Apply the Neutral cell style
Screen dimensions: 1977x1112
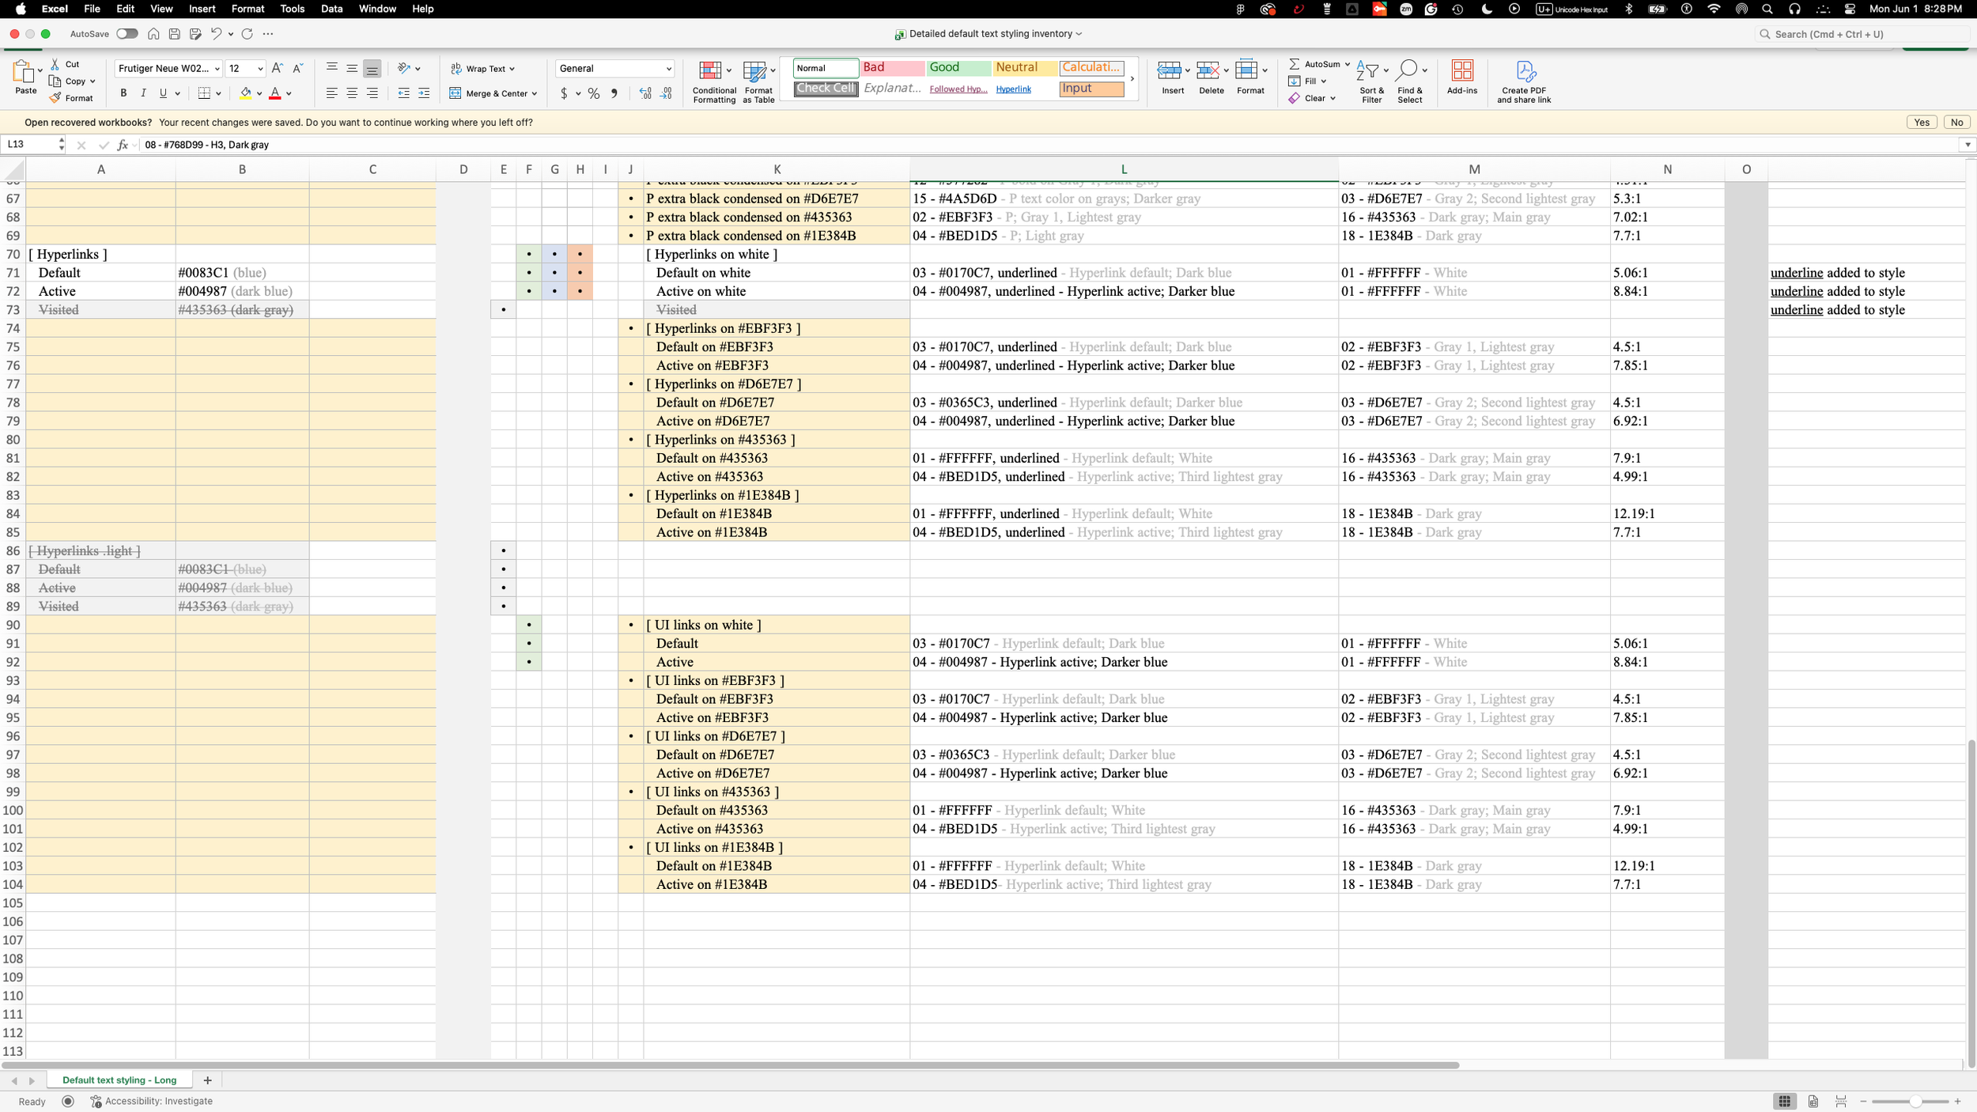tap(1024, 68)
